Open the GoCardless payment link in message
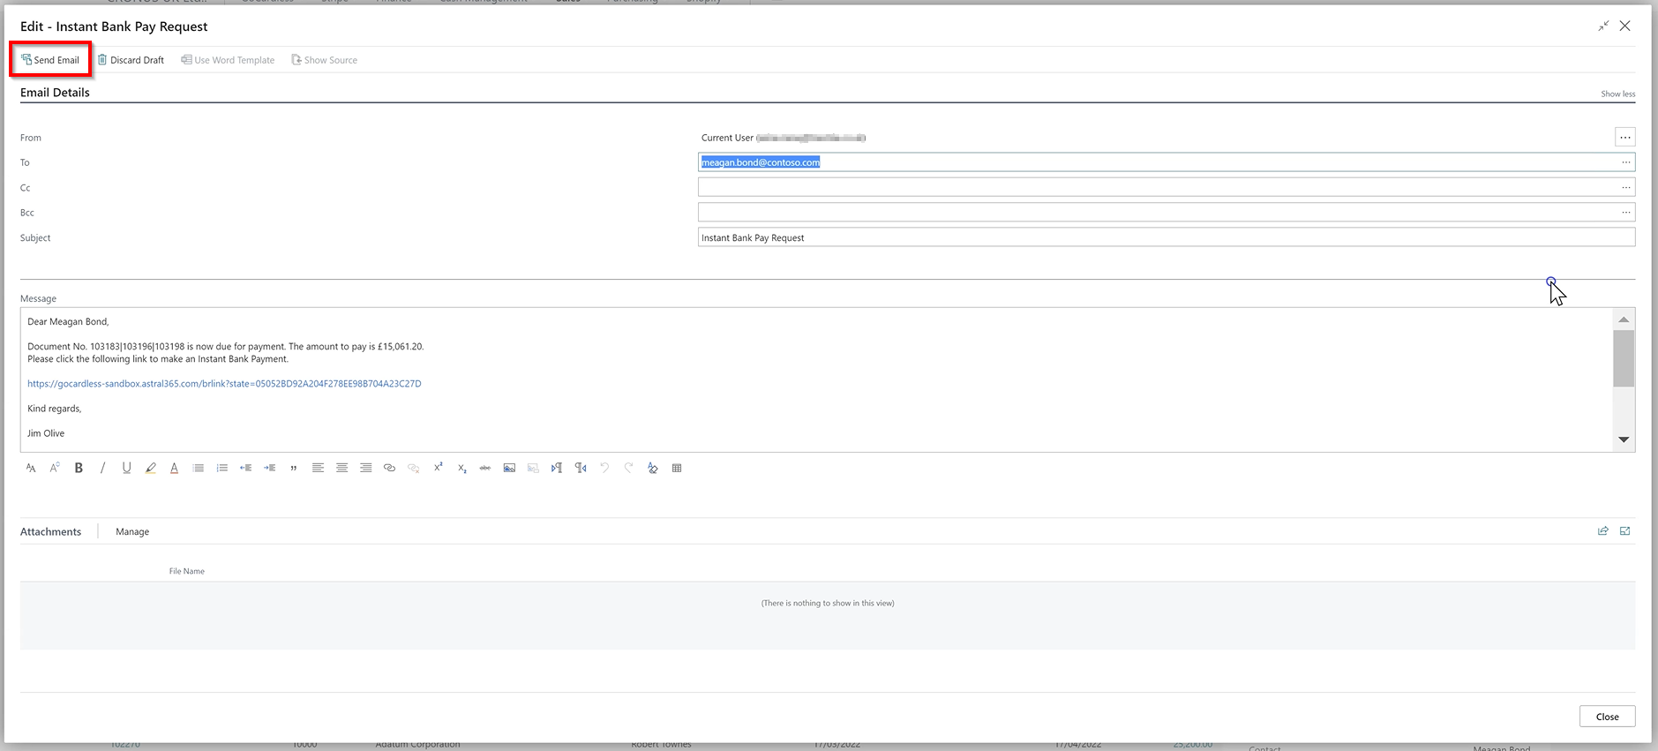 click(x=224, y=384)
